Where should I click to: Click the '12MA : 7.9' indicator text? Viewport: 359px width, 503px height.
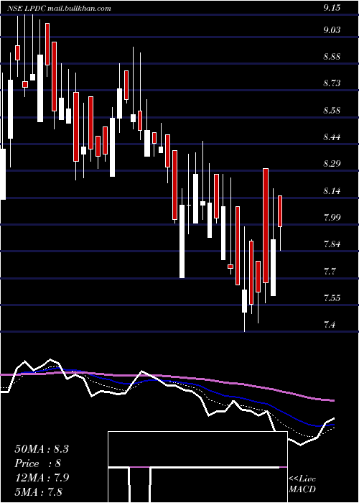[x=42, y=478]
